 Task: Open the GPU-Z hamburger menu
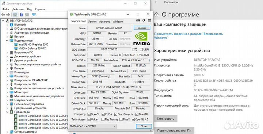click(x=149, y=20)
